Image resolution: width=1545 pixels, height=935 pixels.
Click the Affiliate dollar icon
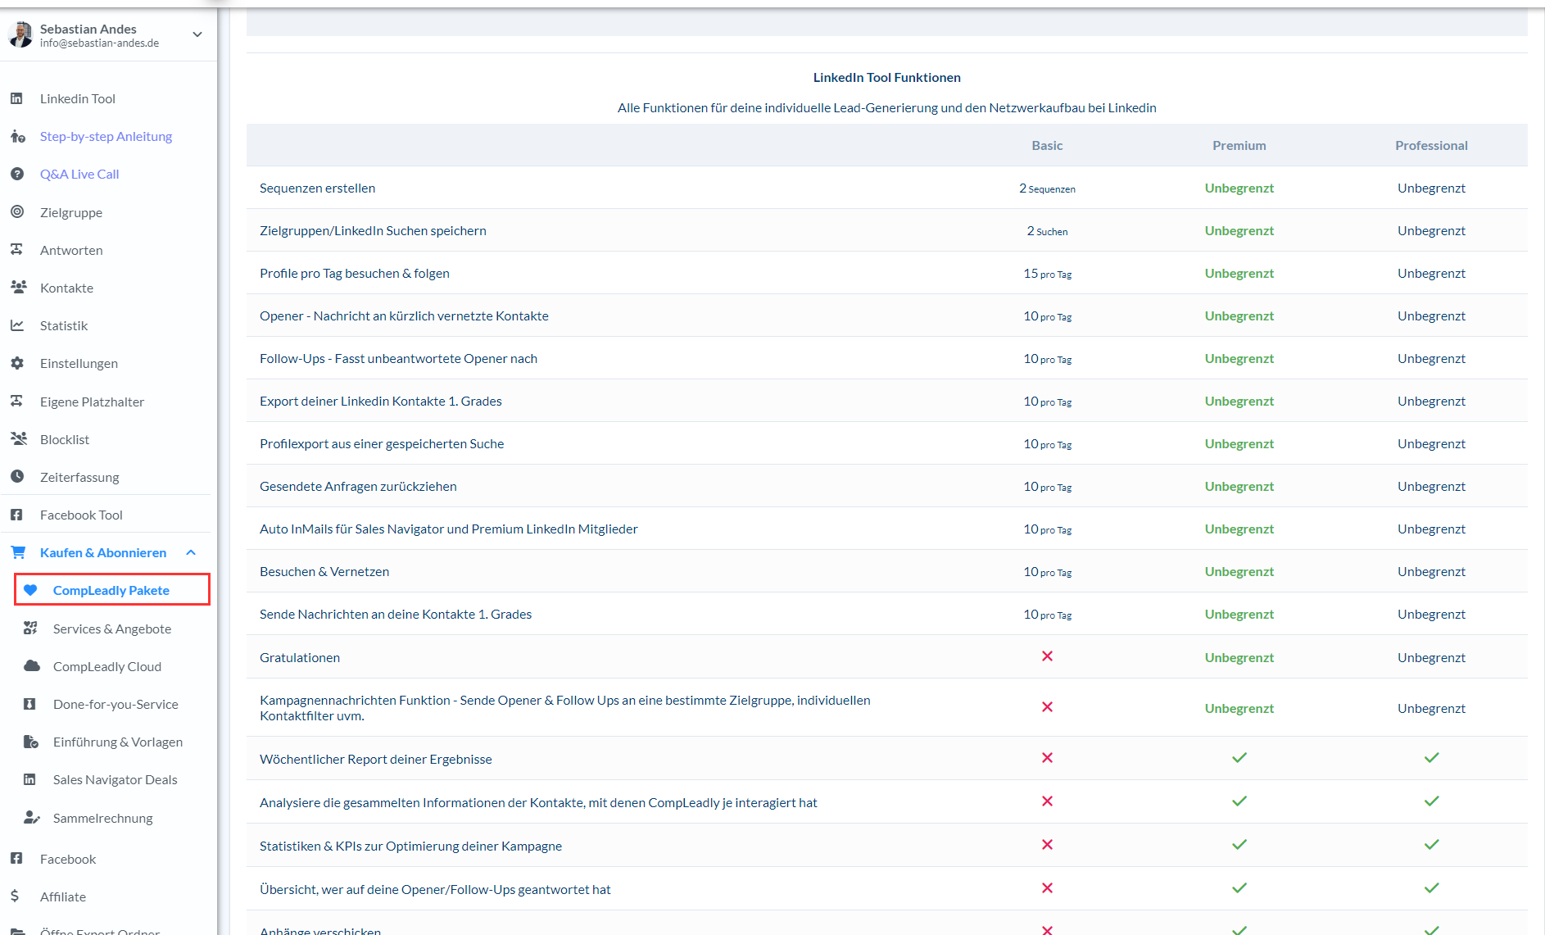click(x=15, y=896)
